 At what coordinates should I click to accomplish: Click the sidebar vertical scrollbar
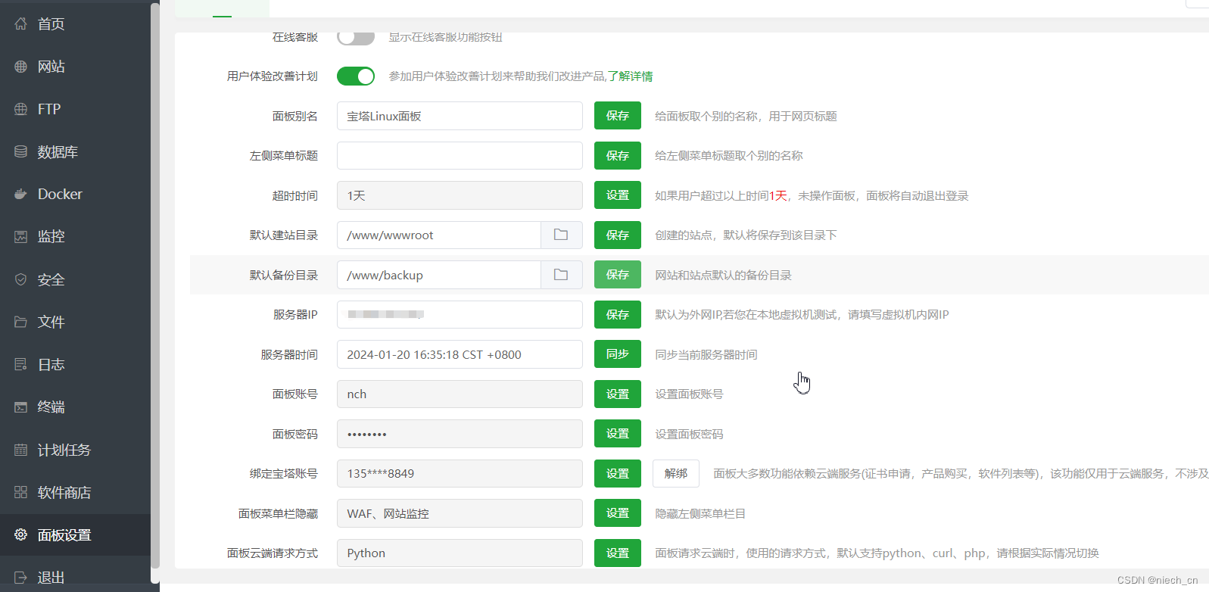pyautogui.click(x=155, y=286)
